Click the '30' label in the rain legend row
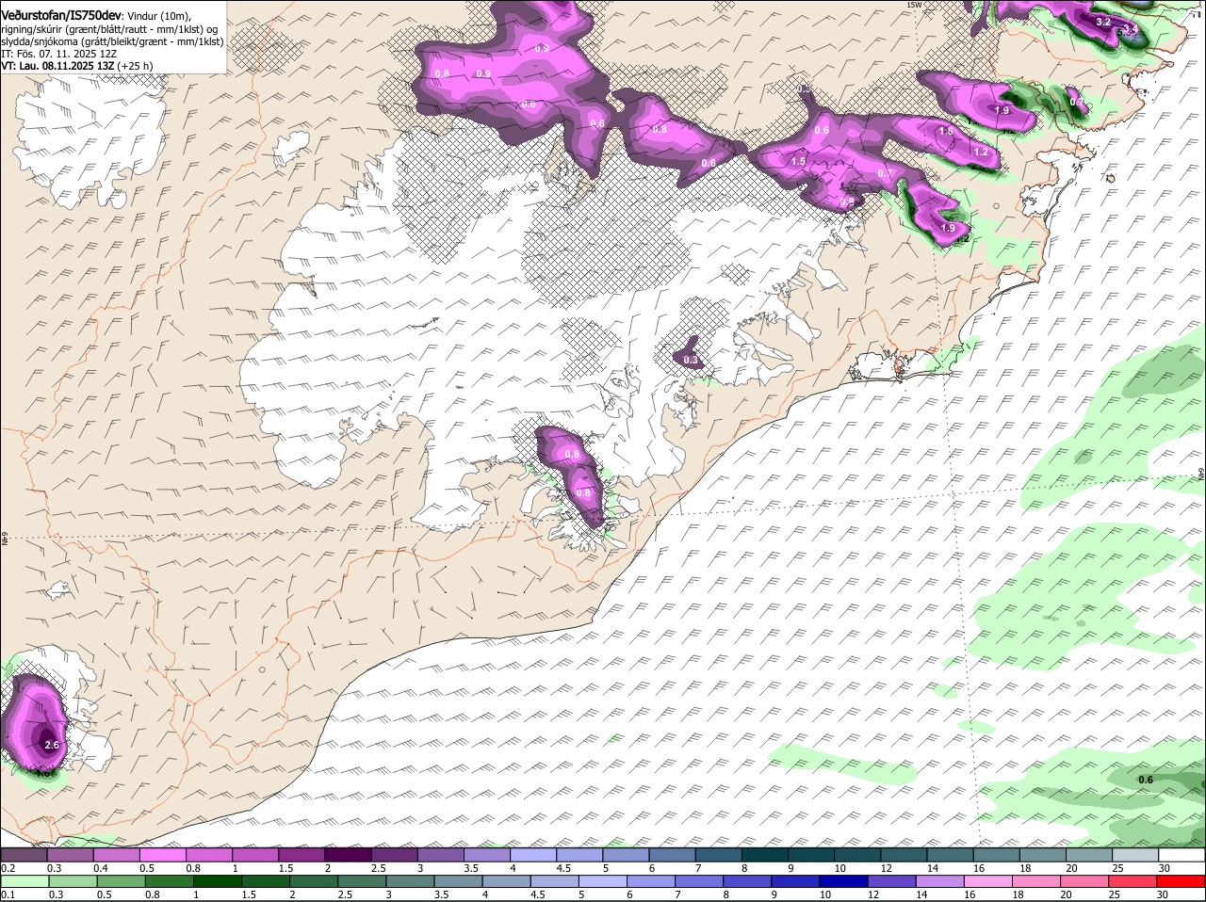 (x=1165, y=894)
